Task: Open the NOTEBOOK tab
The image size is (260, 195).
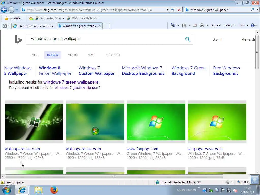Action: tap(113, 55)
